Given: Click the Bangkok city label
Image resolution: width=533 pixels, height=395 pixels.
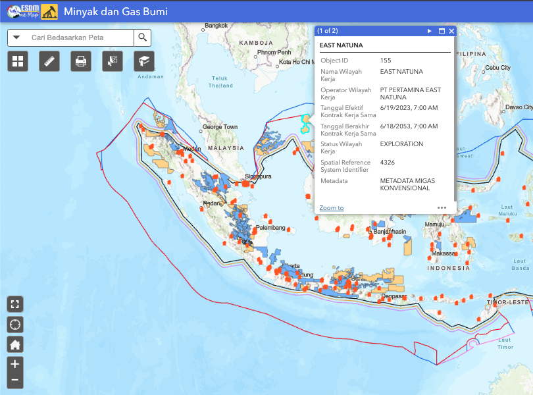Looking at the screenshot, I should [x=216, y=26].
